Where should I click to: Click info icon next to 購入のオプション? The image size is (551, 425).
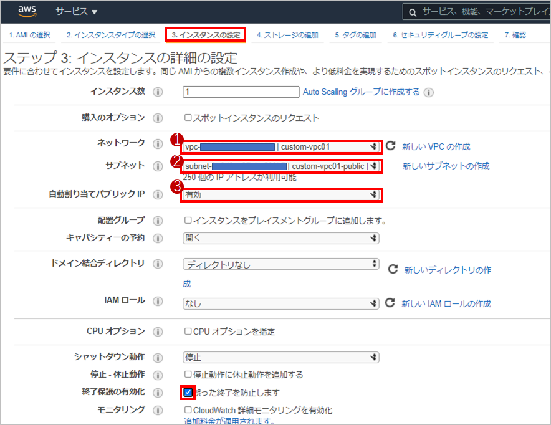tap(158, 118)
